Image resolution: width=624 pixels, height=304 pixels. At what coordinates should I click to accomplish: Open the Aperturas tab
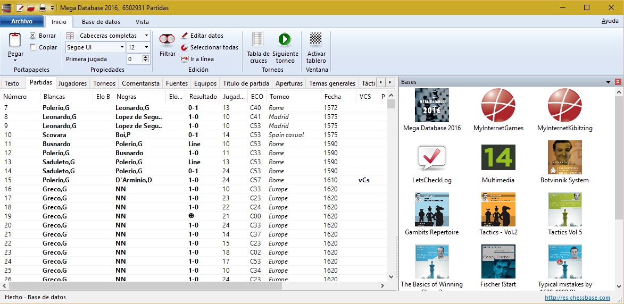(289, 83)
